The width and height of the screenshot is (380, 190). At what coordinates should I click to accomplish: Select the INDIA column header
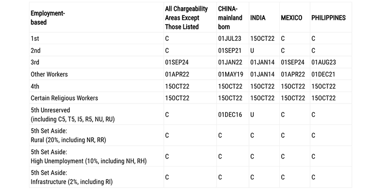pyautogui.click(x=258, y=18)
